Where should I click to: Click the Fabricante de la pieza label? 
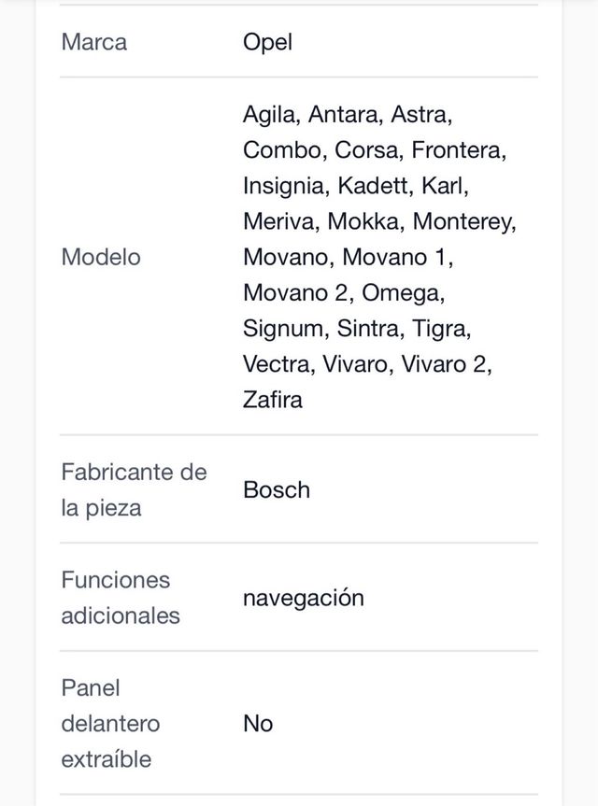coord(134,489)
